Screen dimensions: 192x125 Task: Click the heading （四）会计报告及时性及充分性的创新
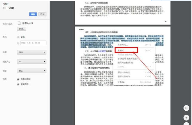101,32
